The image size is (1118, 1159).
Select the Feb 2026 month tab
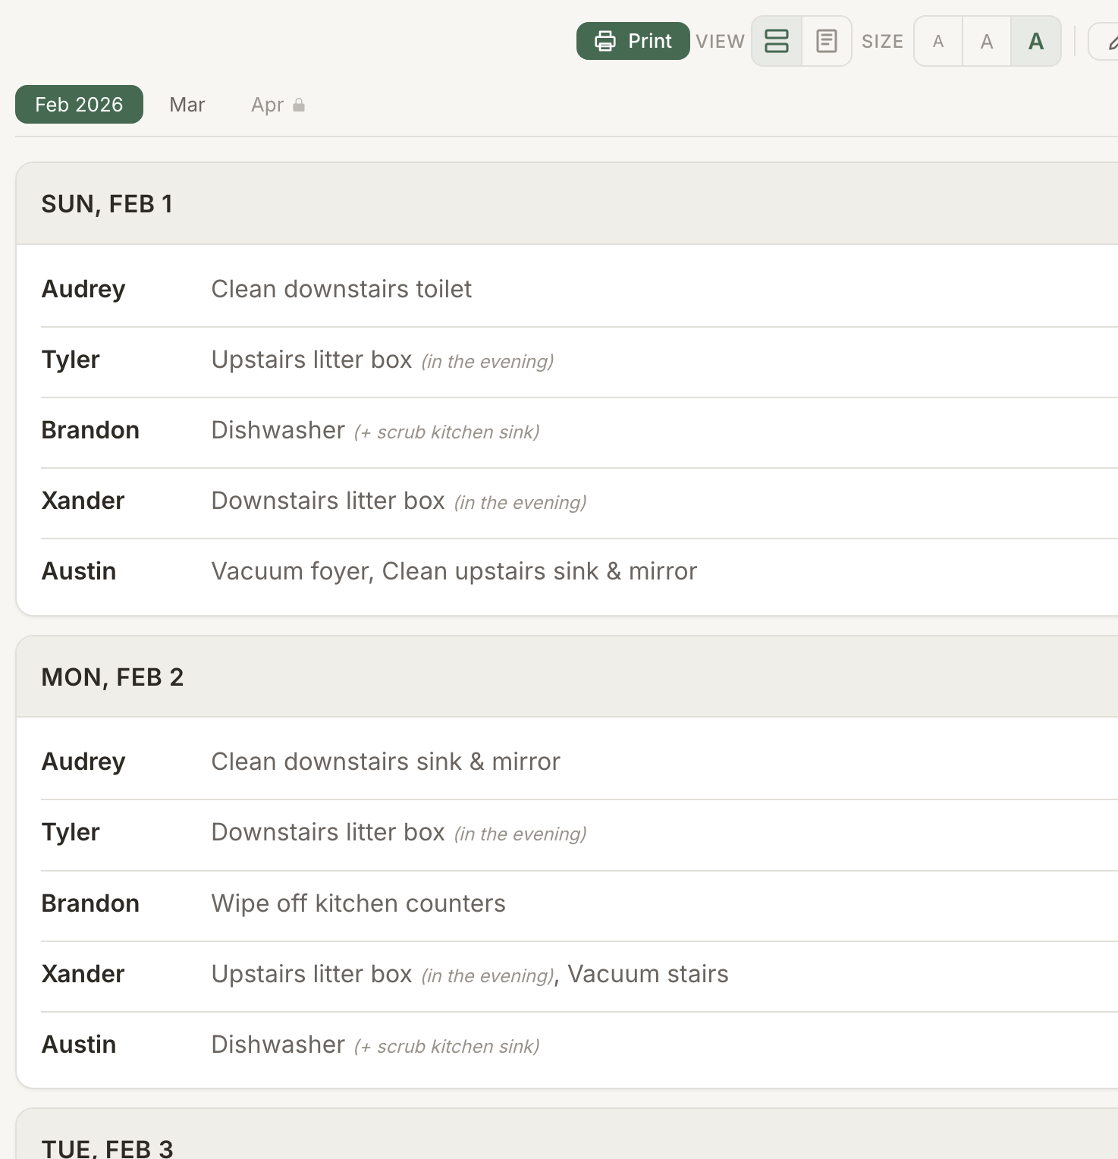pos(78,104)
